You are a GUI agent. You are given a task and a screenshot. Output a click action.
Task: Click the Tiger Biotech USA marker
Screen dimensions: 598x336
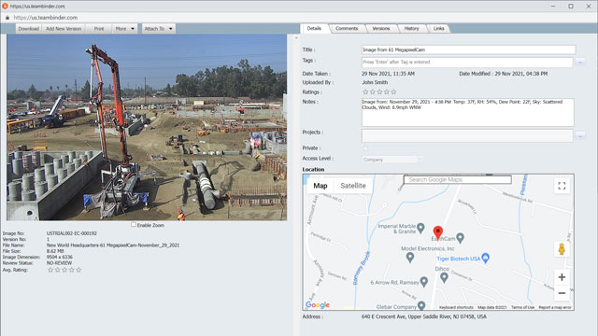486,258
